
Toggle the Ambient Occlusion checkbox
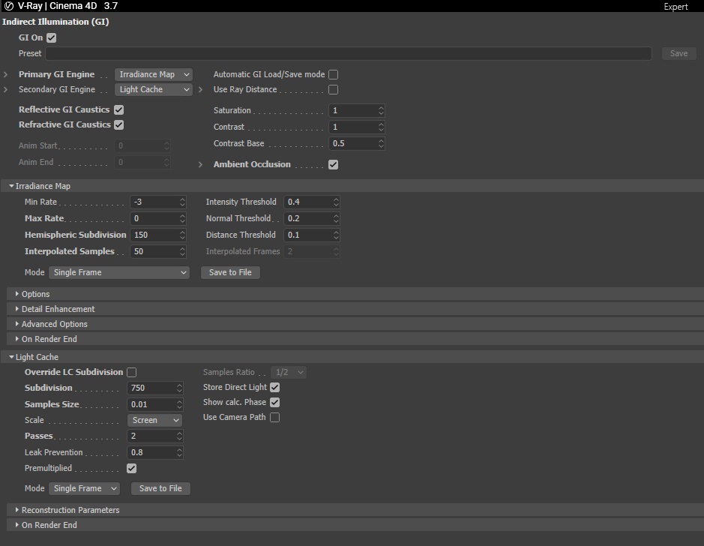pos(333,164)
